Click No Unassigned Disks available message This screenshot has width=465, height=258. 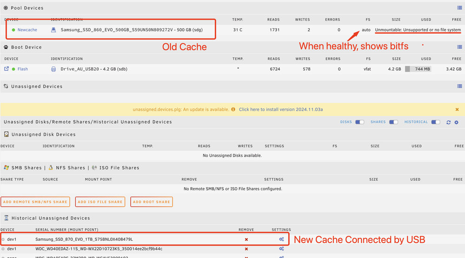point(232,155)
